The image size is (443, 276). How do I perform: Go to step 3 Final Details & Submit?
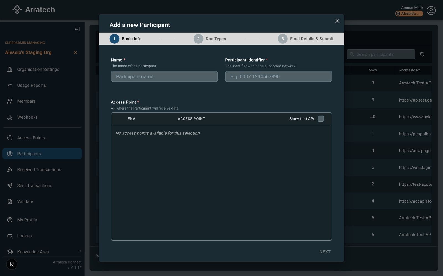coord(306,39)
